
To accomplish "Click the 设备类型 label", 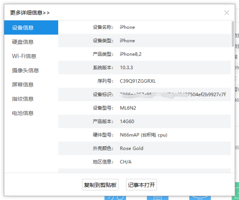I will [x=103, y=41].
